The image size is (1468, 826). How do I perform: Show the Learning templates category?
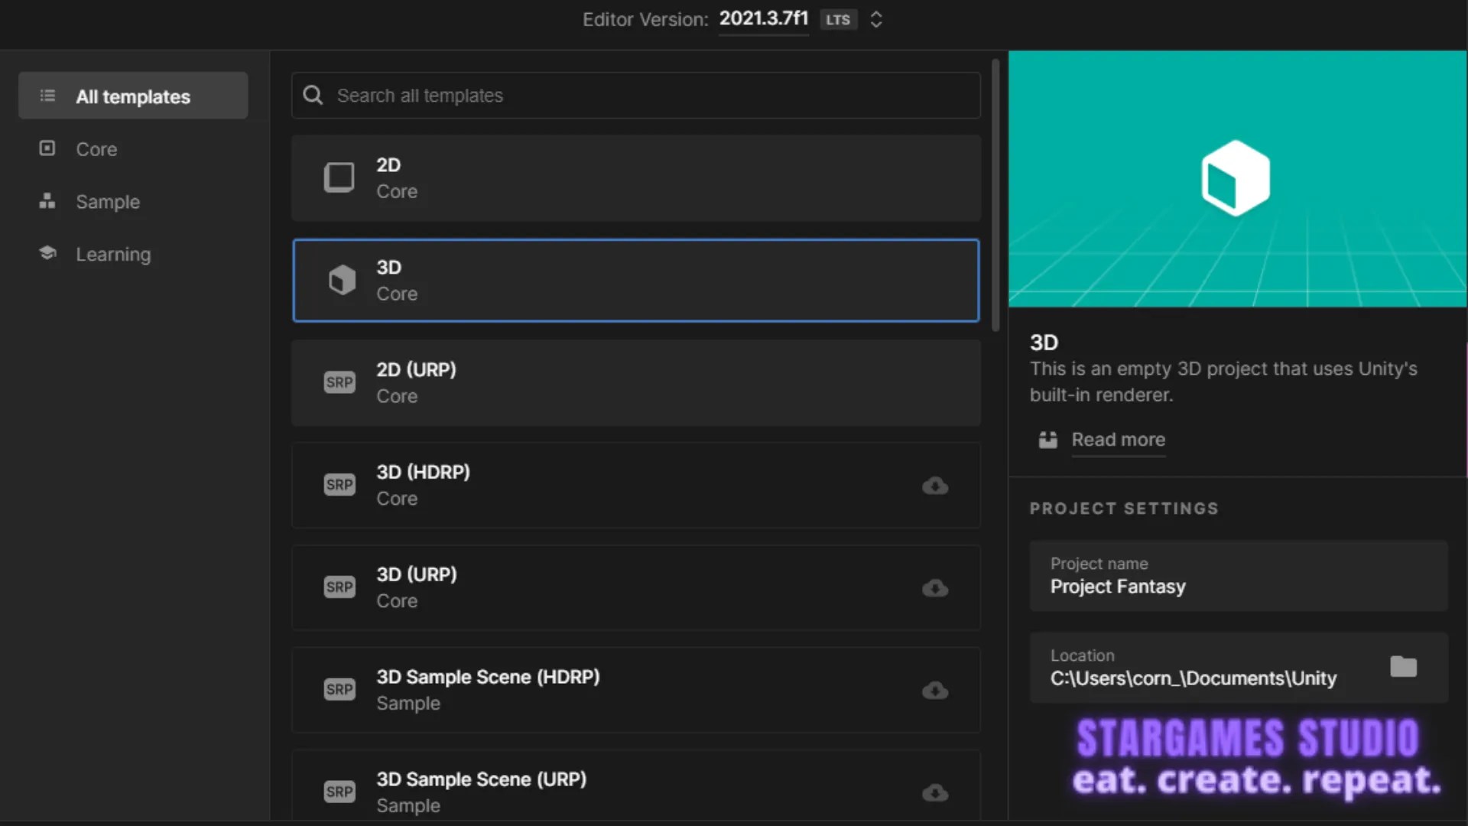(113, 254)
